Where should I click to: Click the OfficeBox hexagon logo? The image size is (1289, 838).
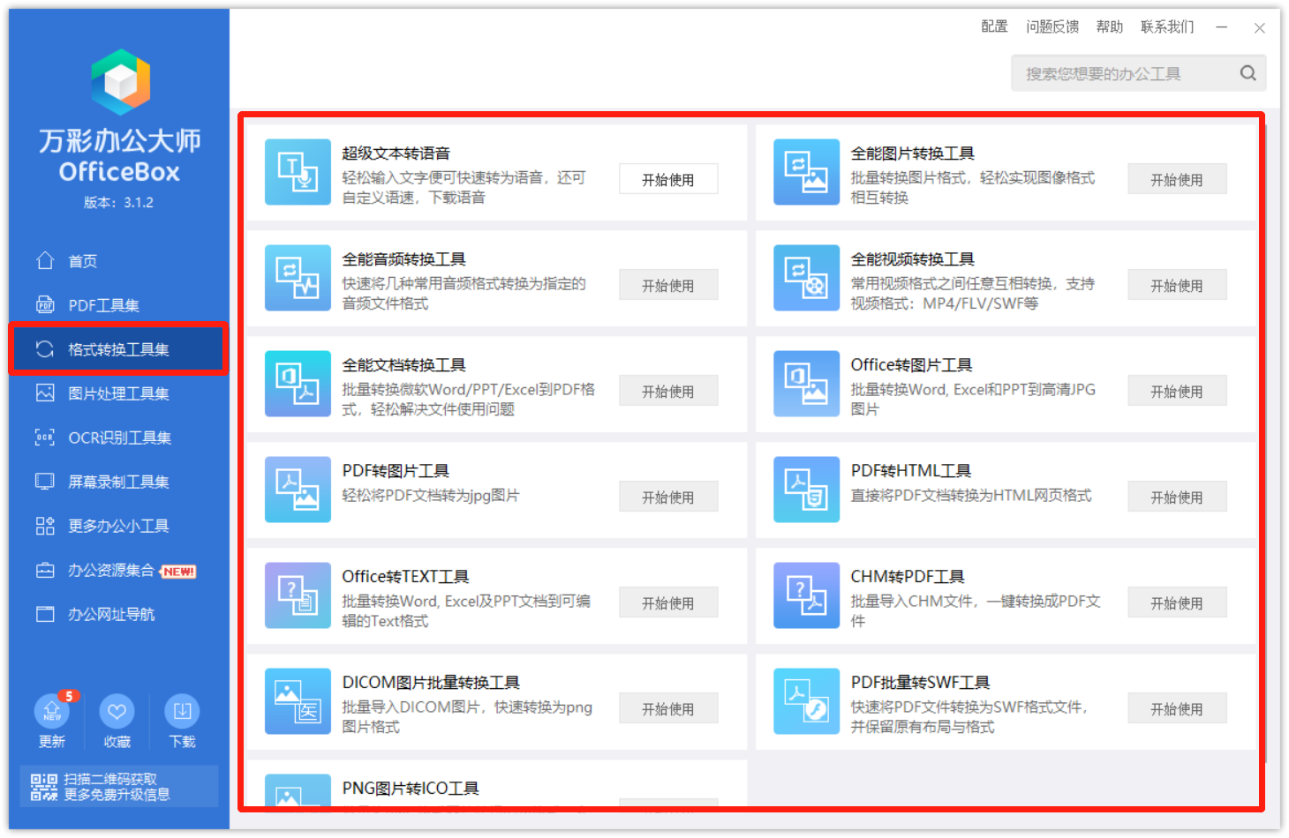pos(120,82)
